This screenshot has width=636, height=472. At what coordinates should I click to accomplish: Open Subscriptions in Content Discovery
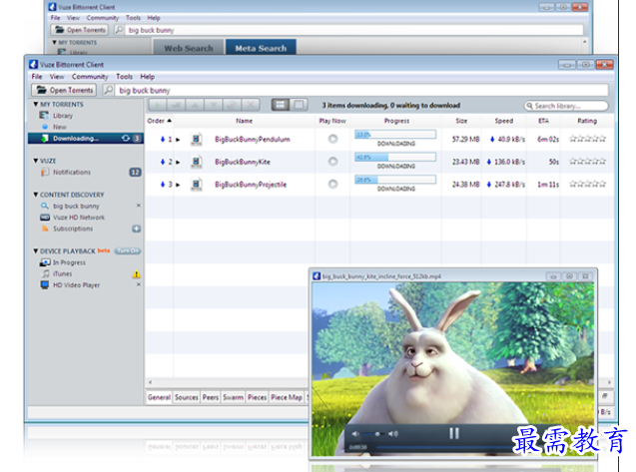73,229
